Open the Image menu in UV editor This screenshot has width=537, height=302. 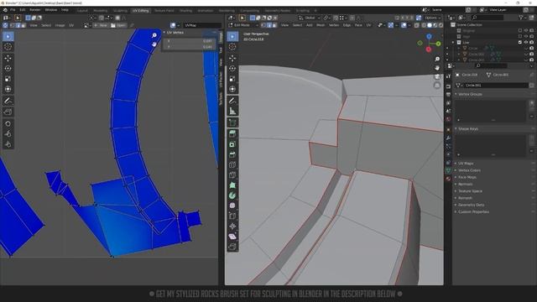coord(60,25)
